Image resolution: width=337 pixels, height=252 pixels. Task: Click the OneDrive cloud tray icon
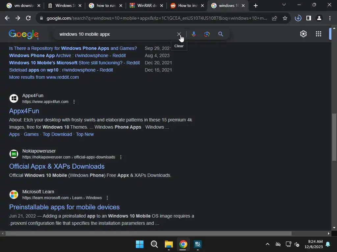(x=278, y=244)
